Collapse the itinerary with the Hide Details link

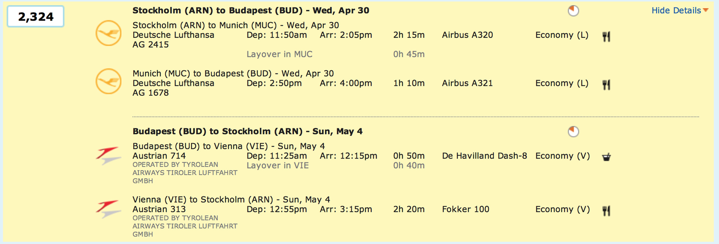point(676,10)
